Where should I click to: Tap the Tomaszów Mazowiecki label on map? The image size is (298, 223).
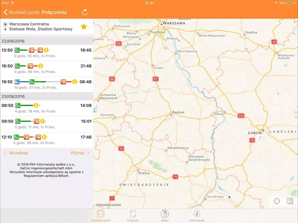(108, 96)
